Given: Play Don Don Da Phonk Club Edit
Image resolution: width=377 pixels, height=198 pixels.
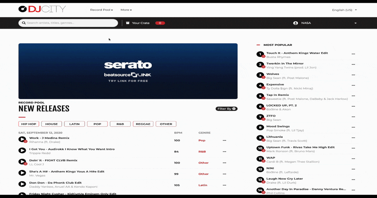Looking at the screenshot, I should (22, 184).
